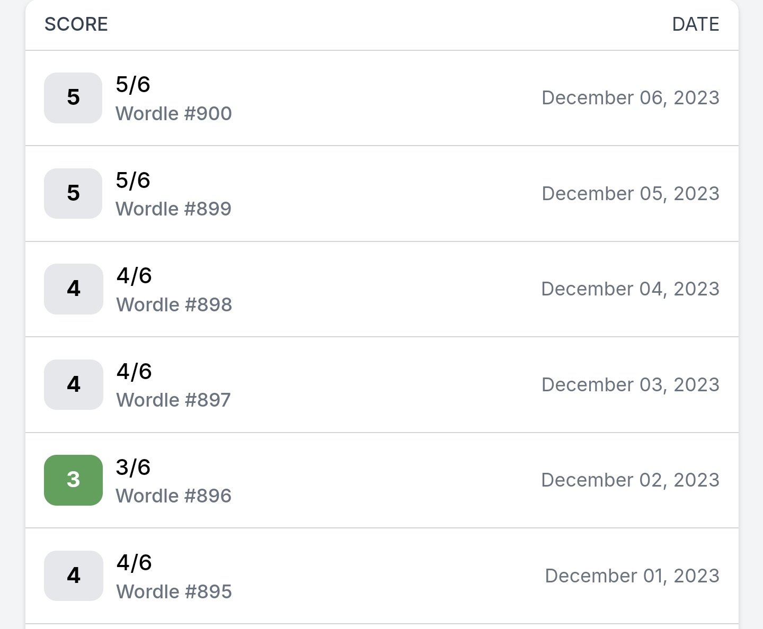Click the December 02, 2023 date
The height and width of the screenshot is (629, 763).
(x=631, y=480)
